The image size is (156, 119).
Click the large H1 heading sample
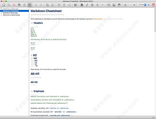tap(35, 55)
